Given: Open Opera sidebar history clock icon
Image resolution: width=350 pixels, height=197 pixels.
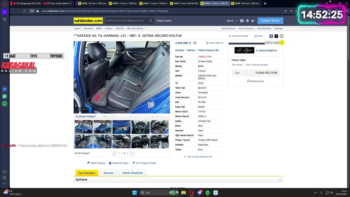Looking at the screenshot, I should coord(4,178).
